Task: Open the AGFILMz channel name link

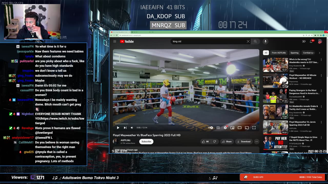Action: (125, 140)
